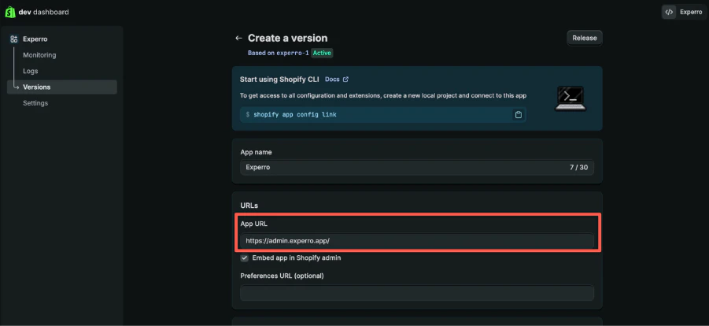
Task: Click the dev dashboard title
Action: click(43, 13)
